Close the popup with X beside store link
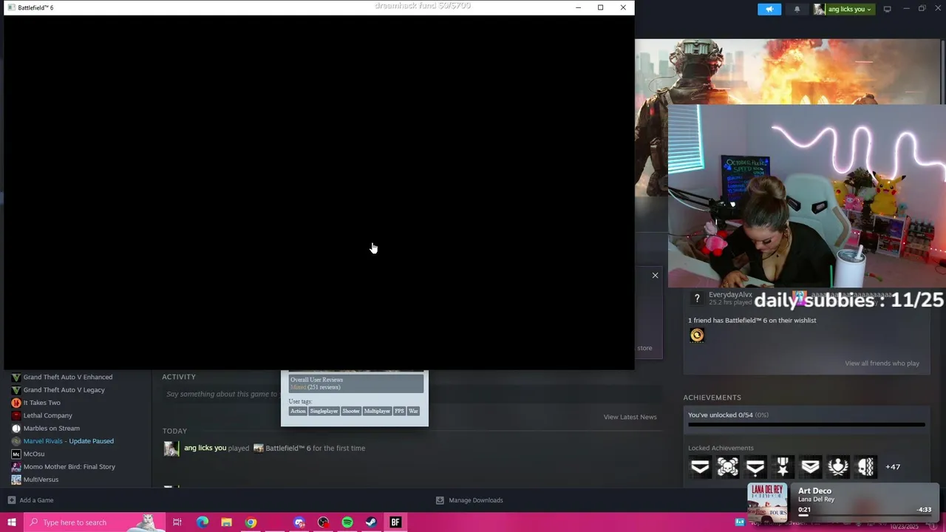Screen dimensions: 946x532 655,276
